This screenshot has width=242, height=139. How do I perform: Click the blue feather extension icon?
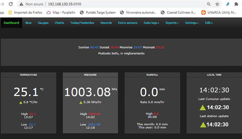[x=228, y=4]
